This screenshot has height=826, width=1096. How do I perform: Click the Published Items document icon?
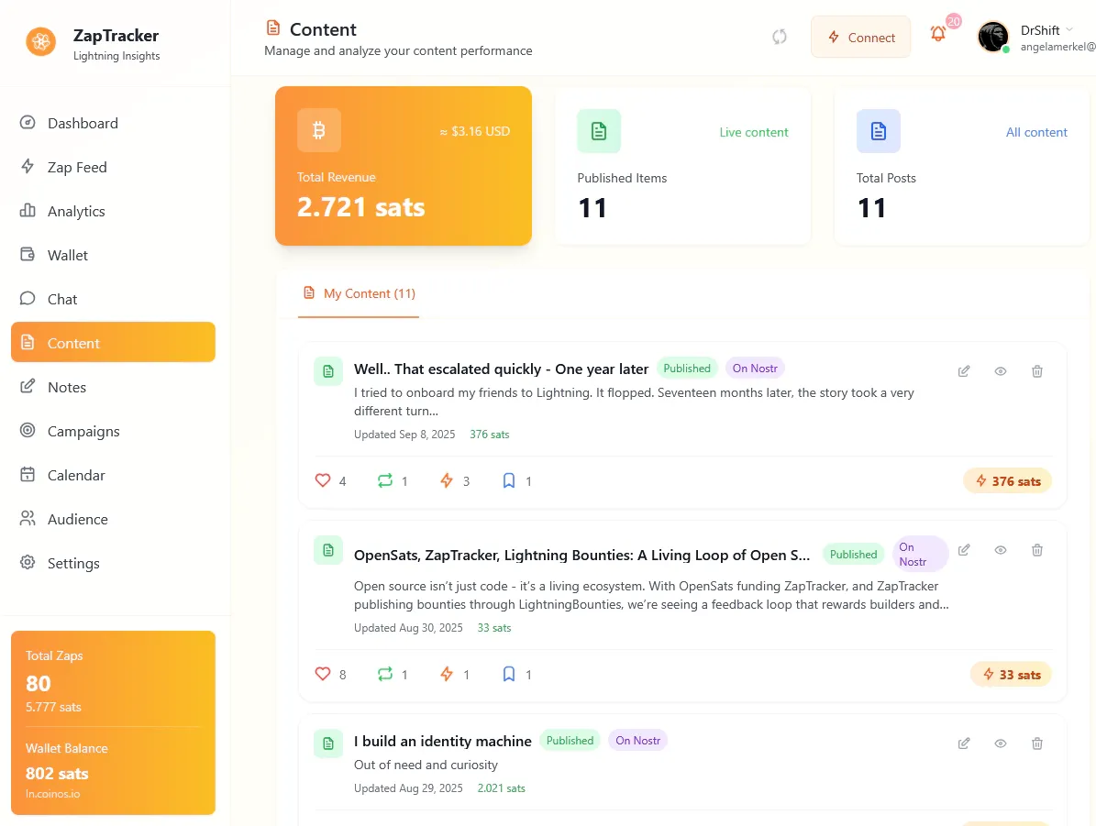(x=599, y=131)
